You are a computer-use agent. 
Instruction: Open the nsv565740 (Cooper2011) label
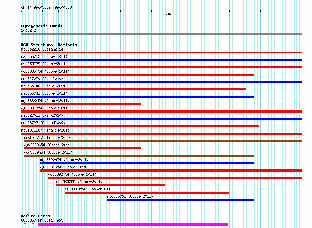[x=44, y=86]
